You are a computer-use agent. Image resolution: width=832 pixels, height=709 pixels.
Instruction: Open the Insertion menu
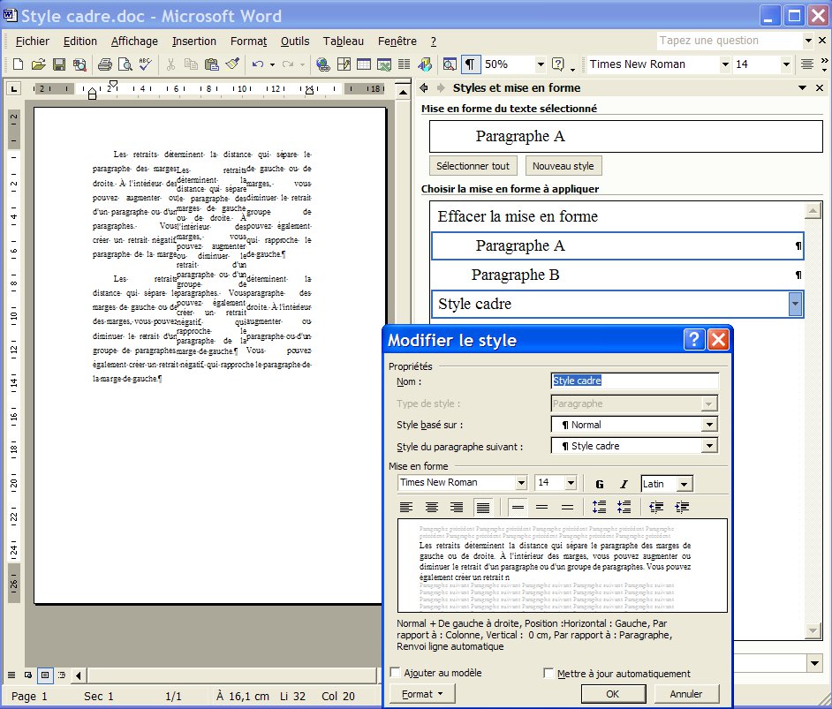pyautogui.click(x=194, y=41)
